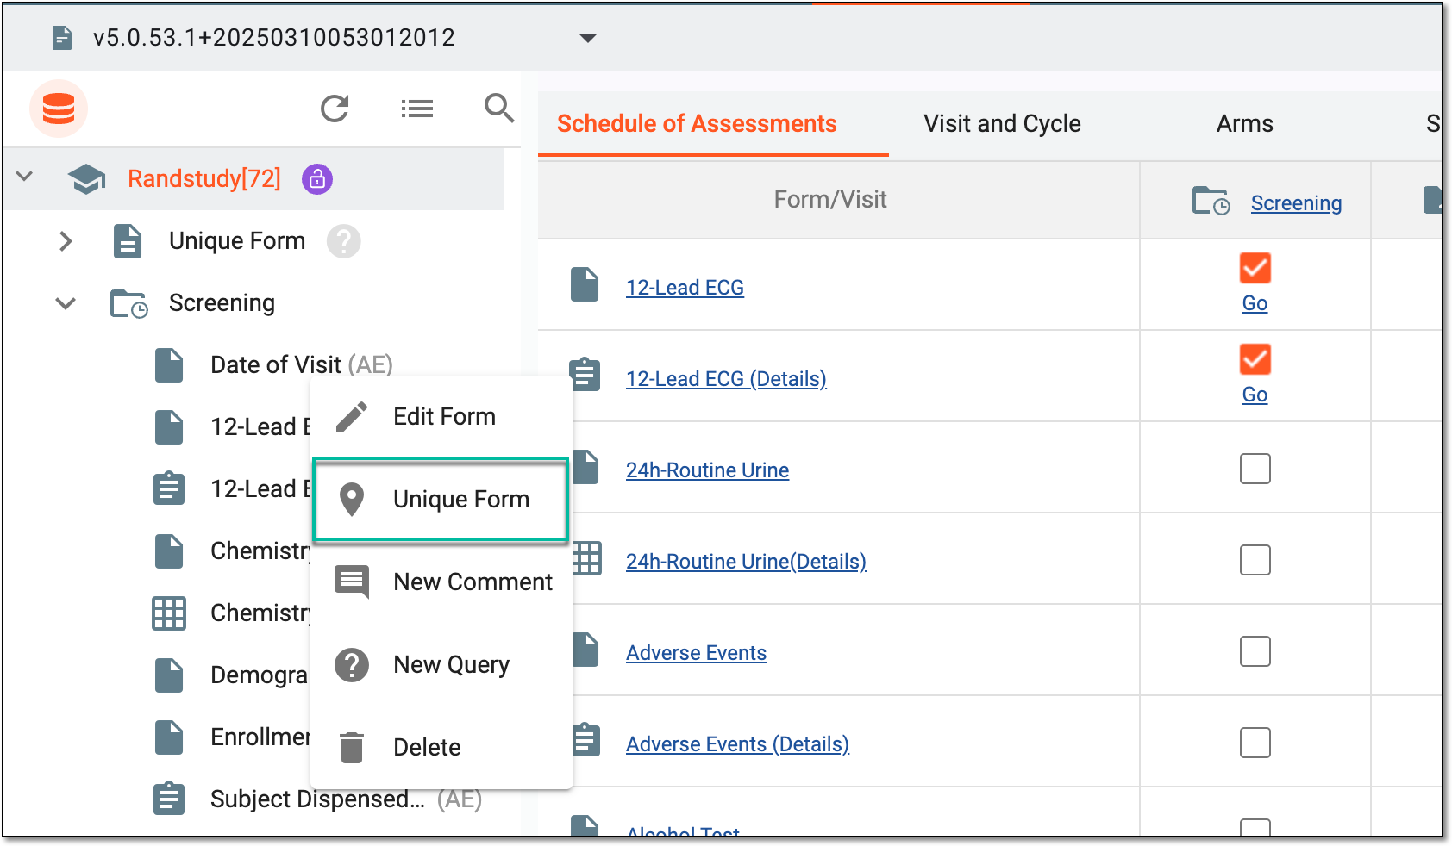Click the purple lock icon by Randstudy
This screenshot has height=846, width=1452.
tap(317, 179)
